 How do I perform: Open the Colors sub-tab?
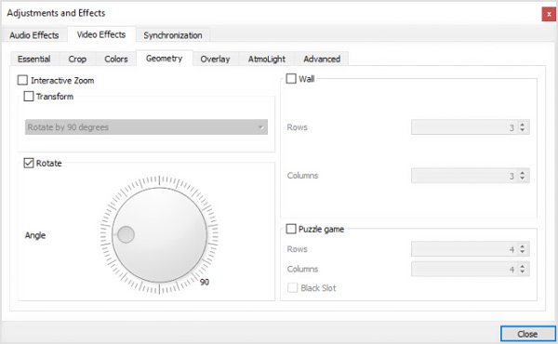[x=116, y=60]
